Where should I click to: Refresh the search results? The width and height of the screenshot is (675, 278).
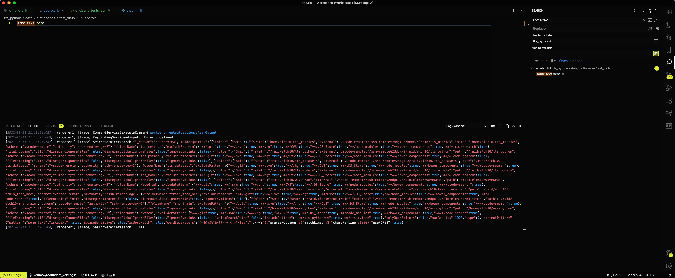pyautogui.click(x=635, y=11)
